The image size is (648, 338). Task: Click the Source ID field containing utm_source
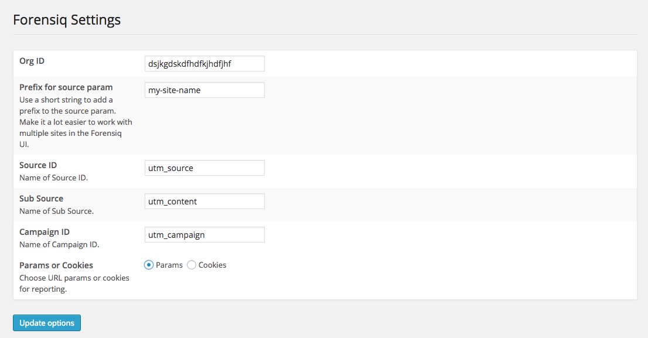pyautogui.click(x=204, y=168)
